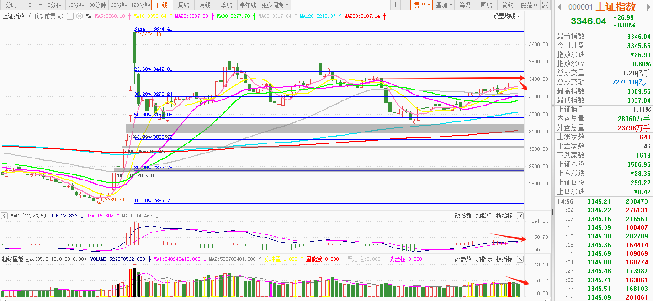Screen dimensions: 653x301
Task: Switch to the 月线 monthly tab
Action: pyautogui.click(x=205, y=5)
